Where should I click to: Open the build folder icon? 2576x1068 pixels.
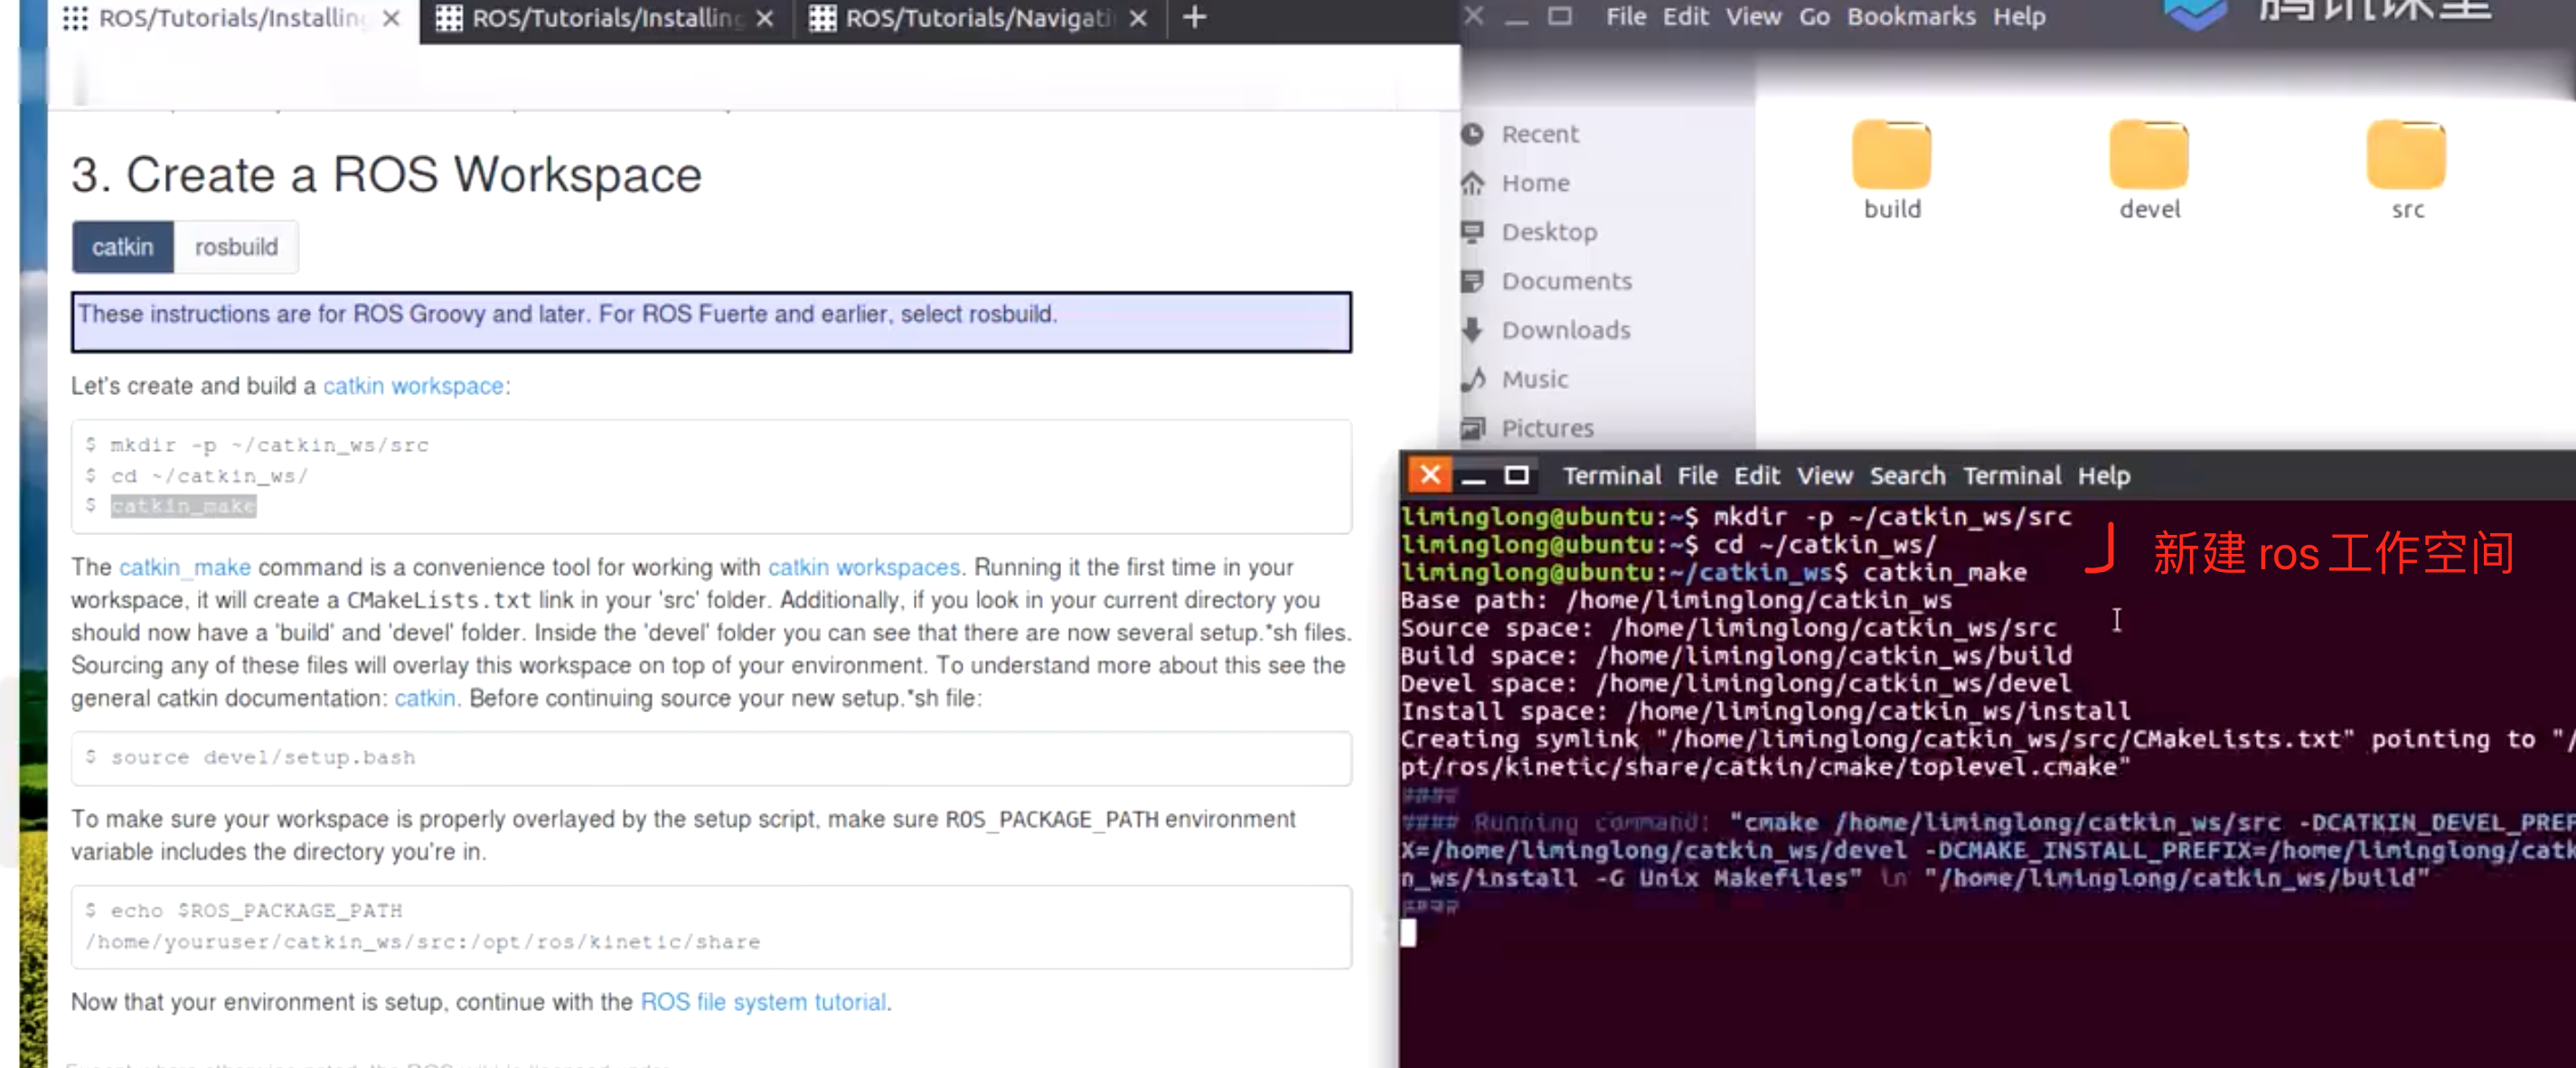pyautogui.click(x=1890, y=157)
